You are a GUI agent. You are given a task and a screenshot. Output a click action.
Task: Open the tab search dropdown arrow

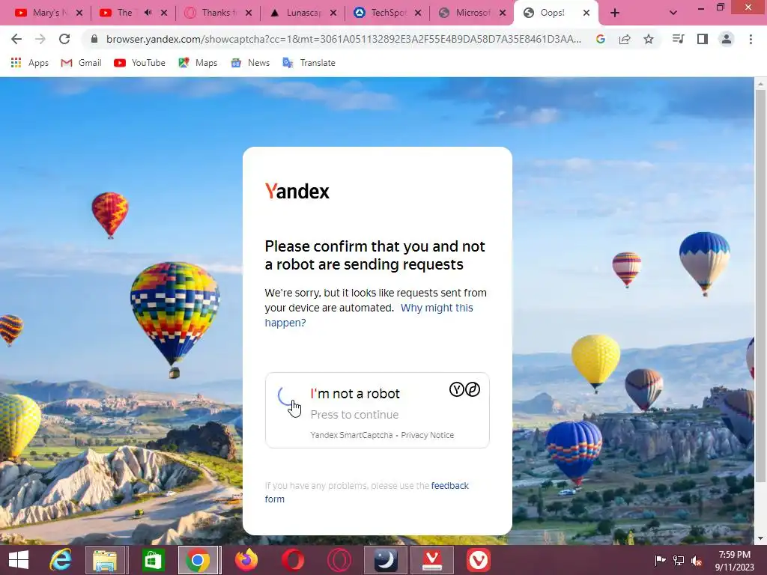click(x=673, y=13)
